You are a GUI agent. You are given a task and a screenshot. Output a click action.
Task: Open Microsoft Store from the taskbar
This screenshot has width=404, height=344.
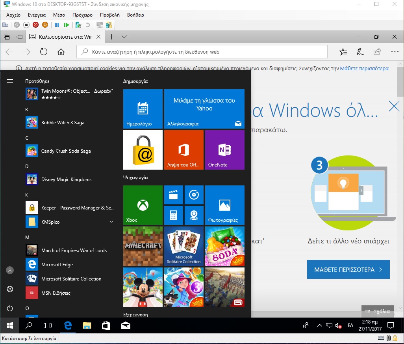106,325
